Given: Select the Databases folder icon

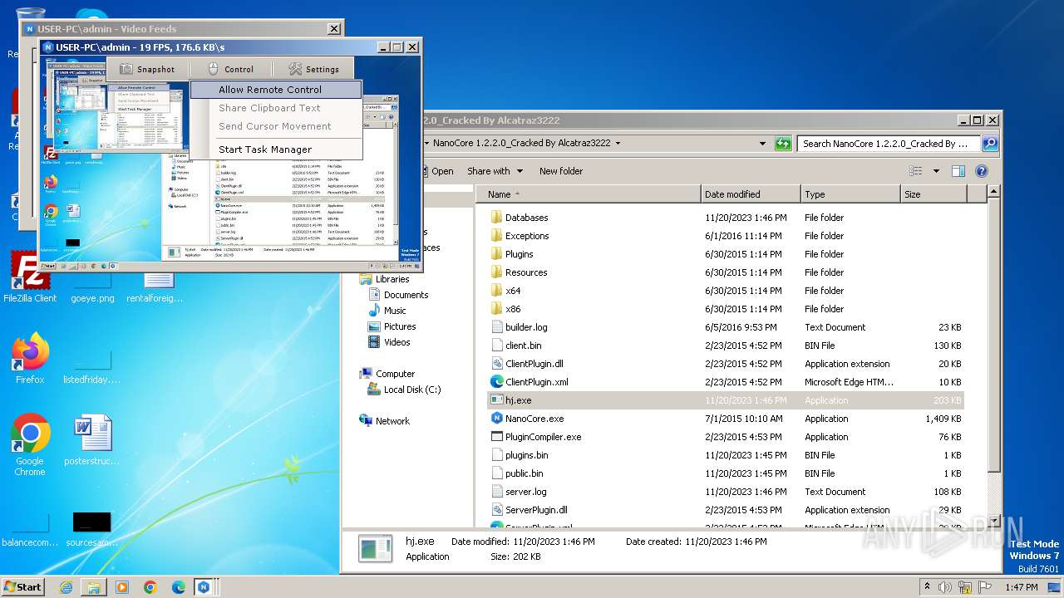Looking at the screenshot, I should (x=497, y=218).
